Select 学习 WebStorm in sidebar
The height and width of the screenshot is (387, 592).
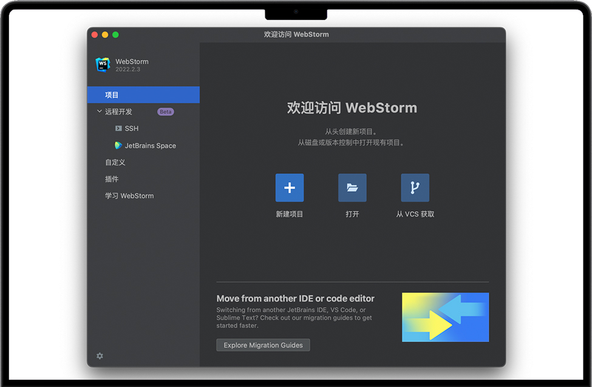129,196
